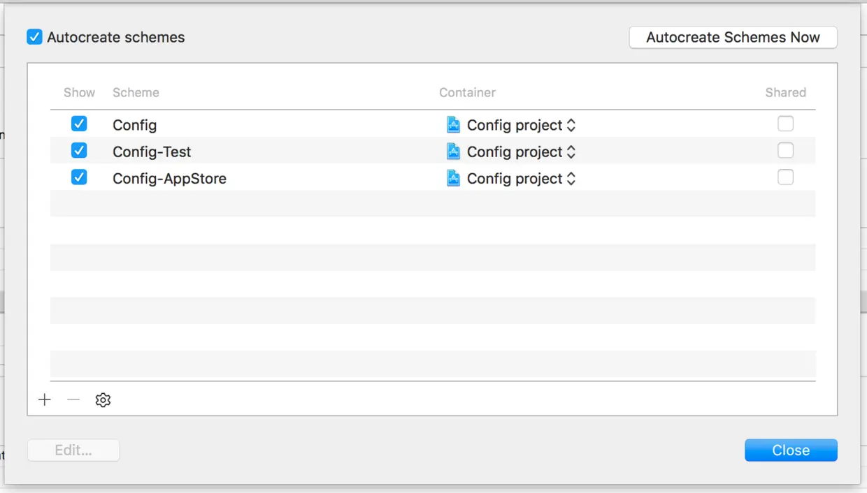This screenshot has height=493, width=867.
Task: Uncheck Show for the Config-AppStore scheme
Action: click(79, 177)
